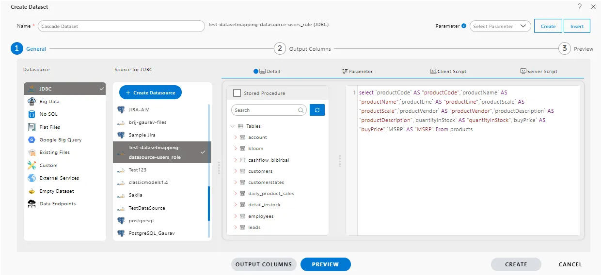The image size is (602, 276).
Task: Click the No SQL database icon
Action: [32, 114]
